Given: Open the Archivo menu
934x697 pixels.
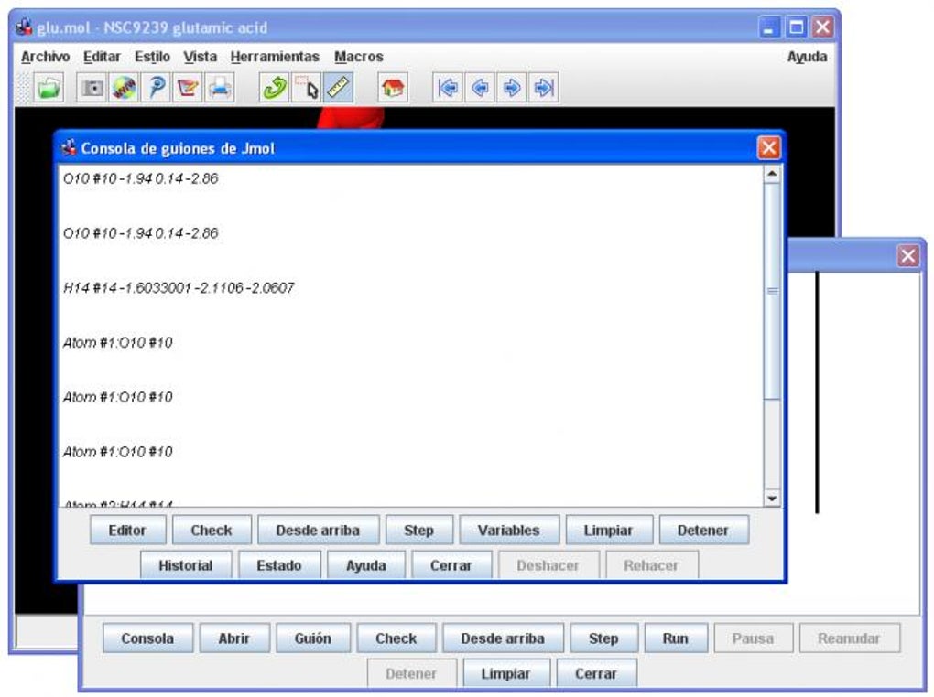Looking at the screenshot, I should (45, 57).
